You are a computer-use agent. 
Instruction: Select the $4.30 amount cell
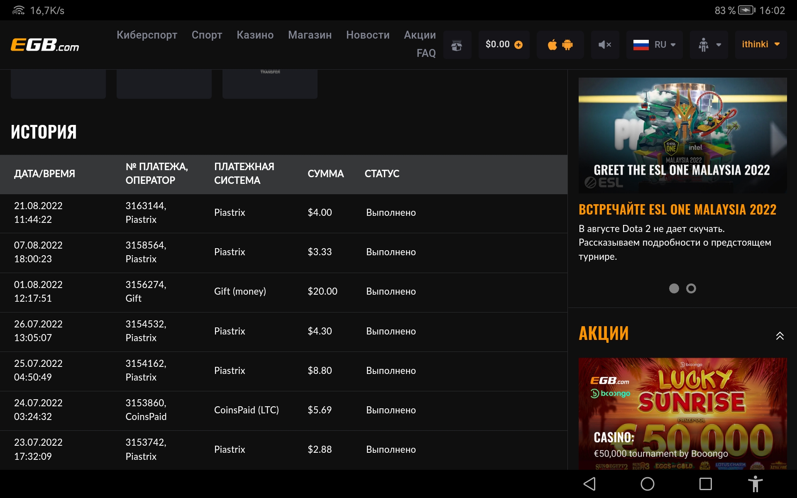point(320,331)
